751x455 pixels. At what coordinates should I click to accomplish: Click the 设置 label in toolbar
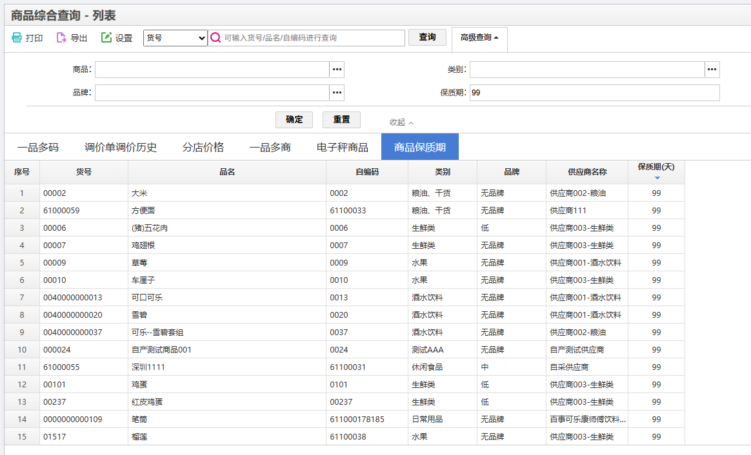click(124, 38)
